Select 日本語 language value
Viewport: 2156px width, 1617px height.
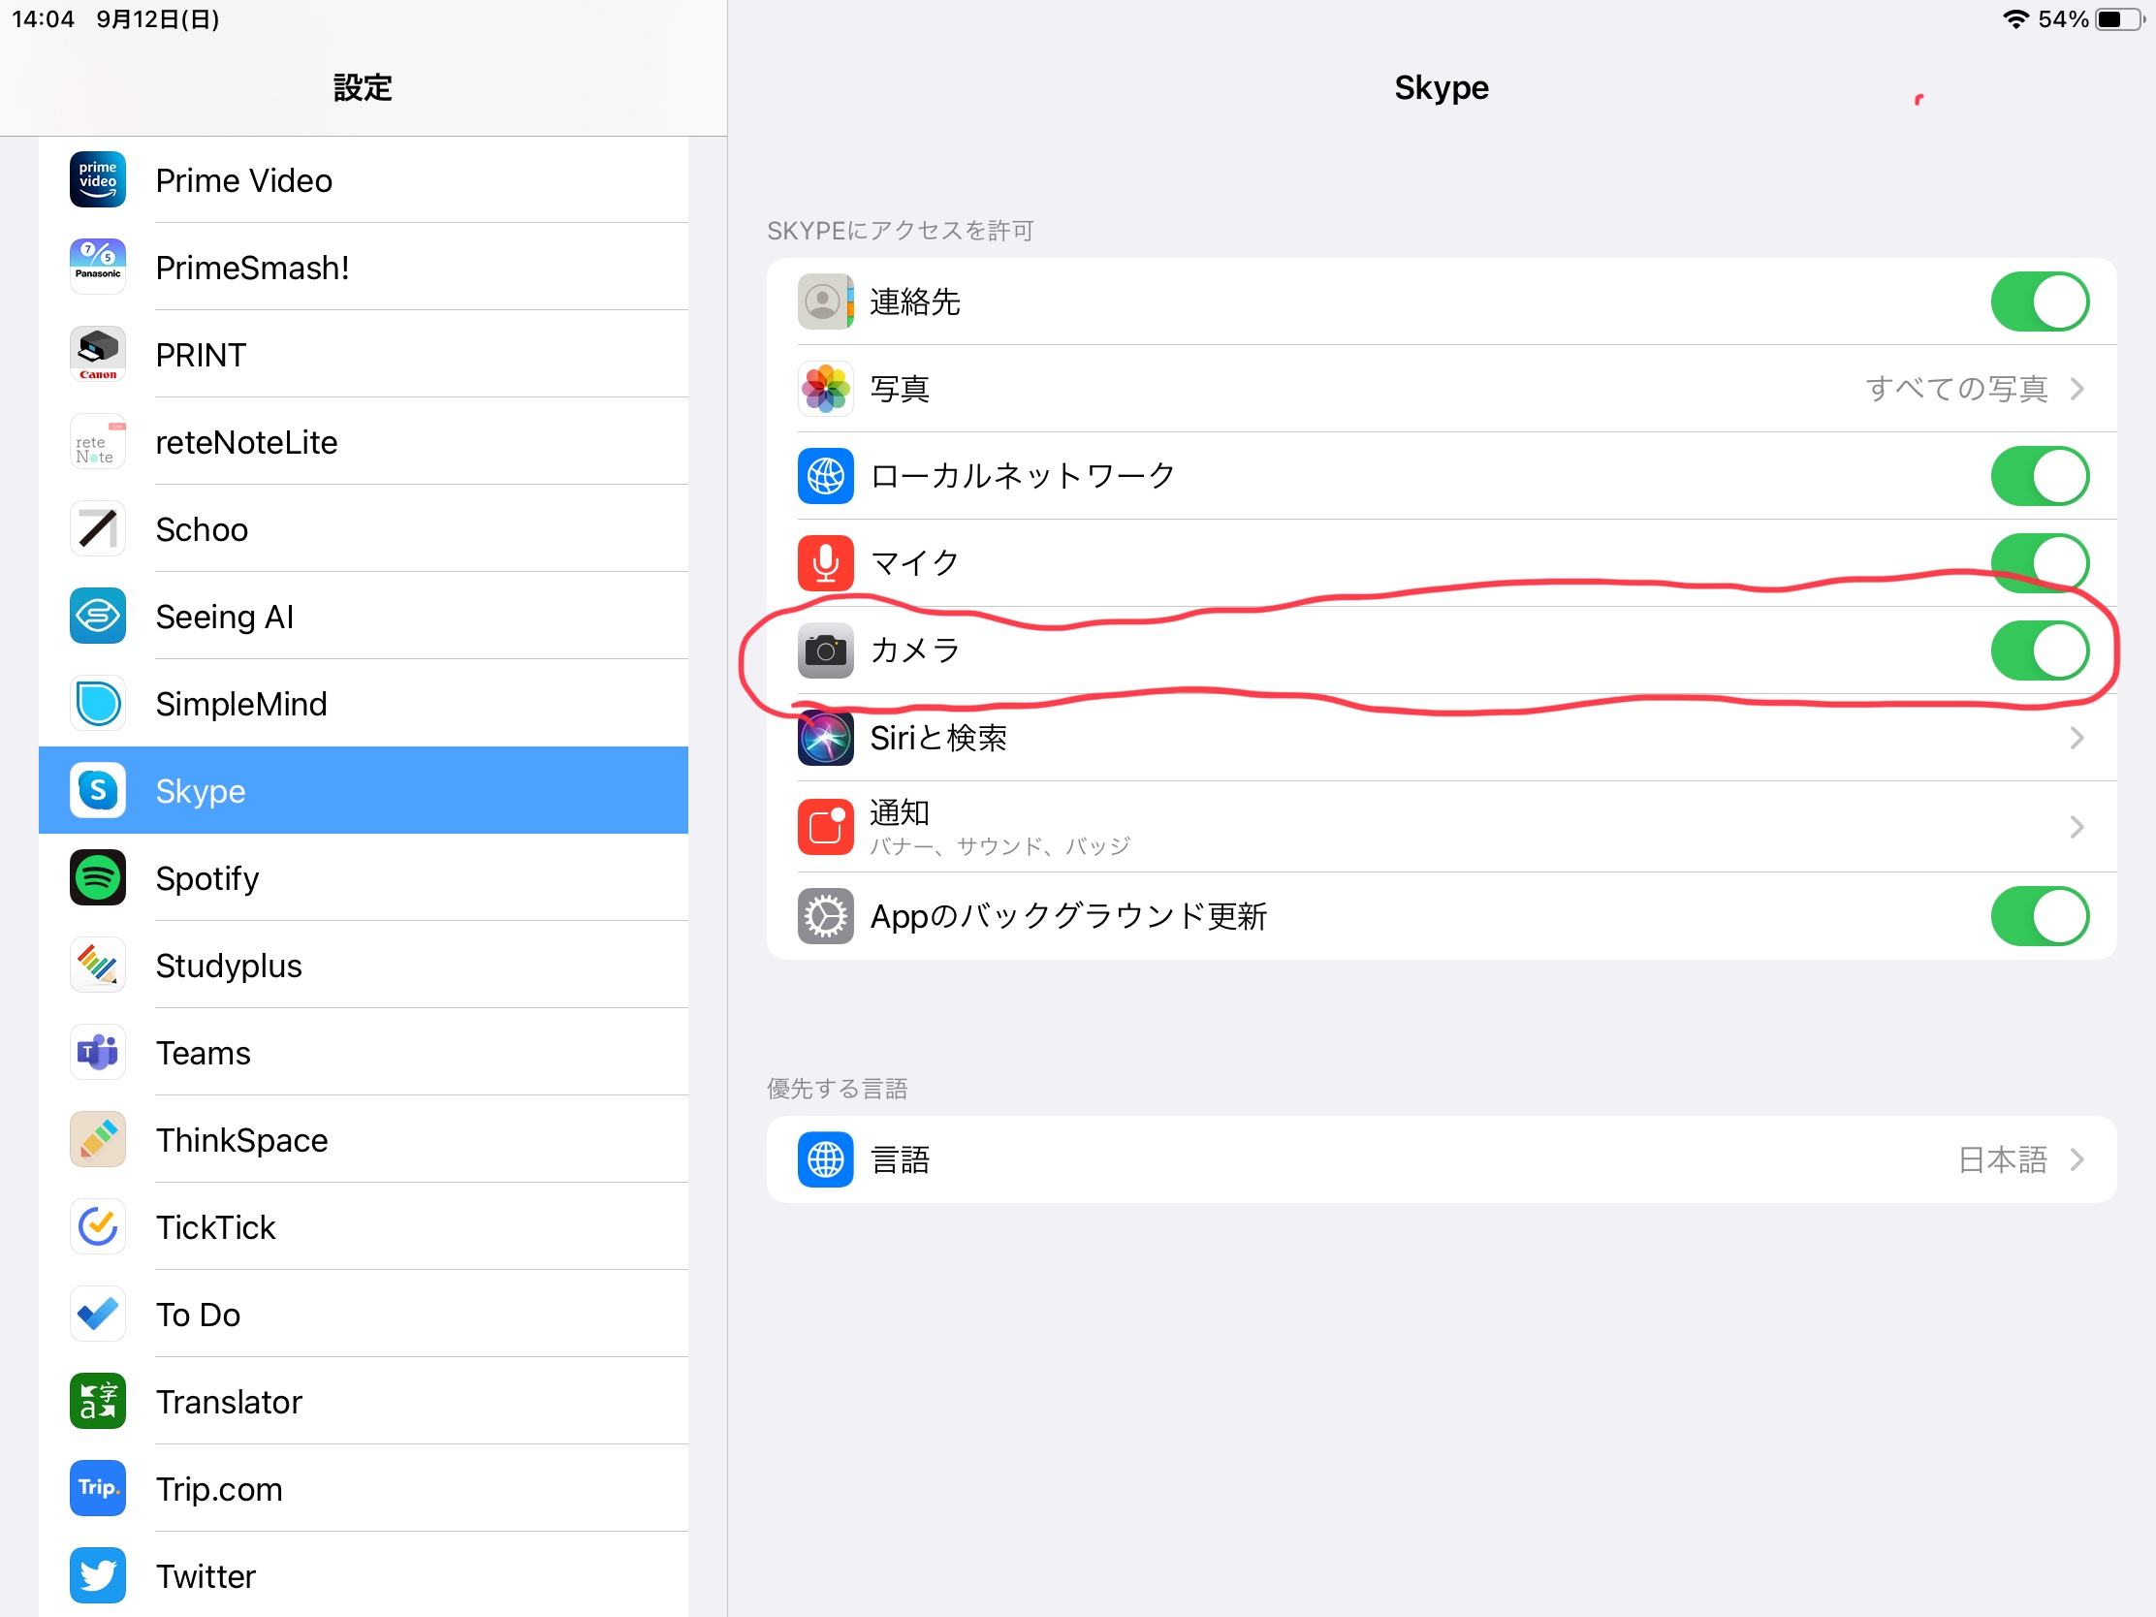tap(2002, 1158)
